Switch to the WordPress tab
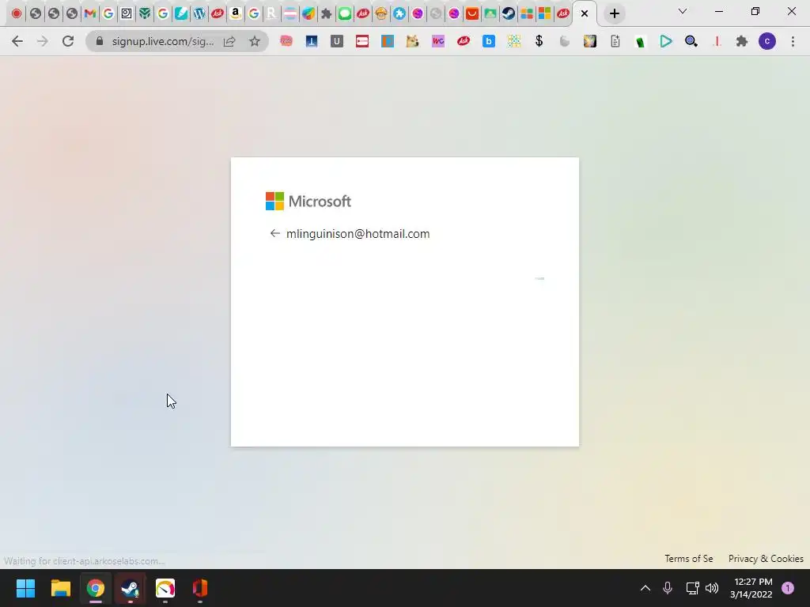Viewport: 810px width, 607px height. (x=199, y=13)
